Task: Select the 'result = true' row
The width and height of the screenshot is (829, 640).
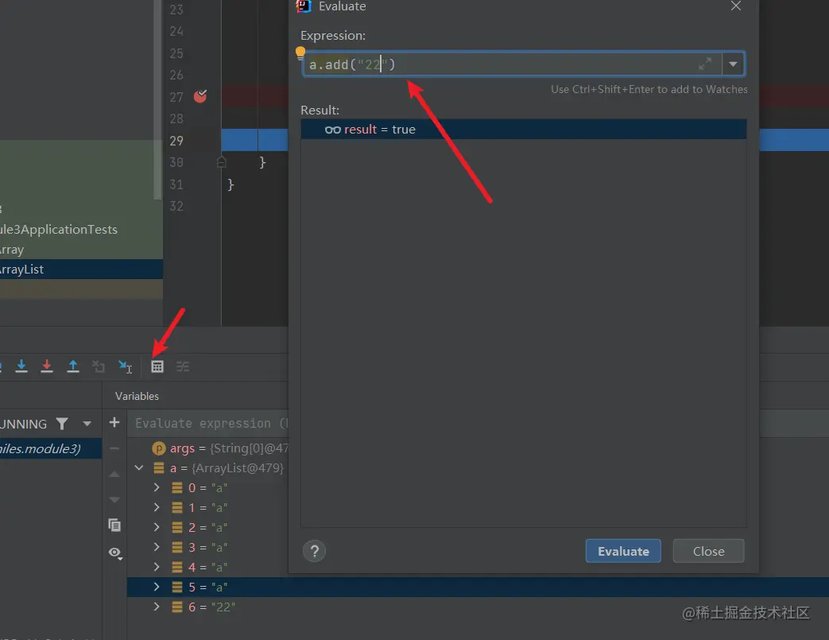Action: point(524,129)
